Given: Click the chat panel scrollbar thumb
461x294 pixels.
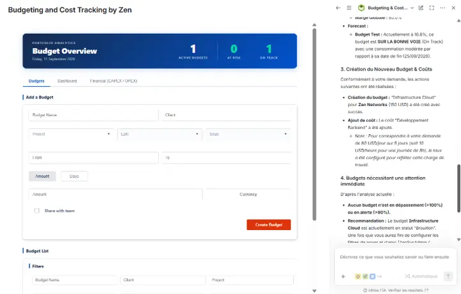Looking at the screenshot, I should tap(458, 189).
